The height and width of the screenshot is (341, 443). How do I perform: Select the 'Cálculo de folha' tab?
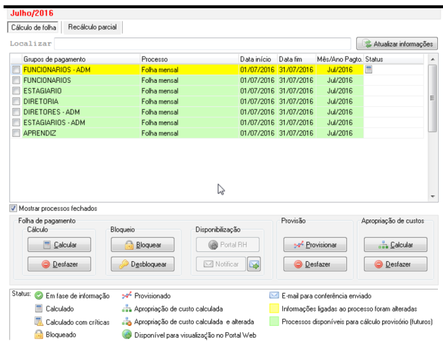(34, 27)
